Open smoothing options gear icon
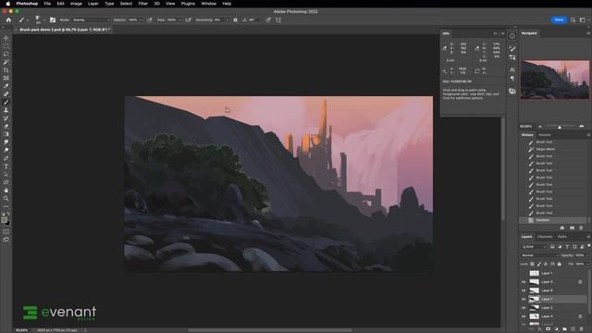The height and width of the screenshot is (333, 592). (235, 20)
